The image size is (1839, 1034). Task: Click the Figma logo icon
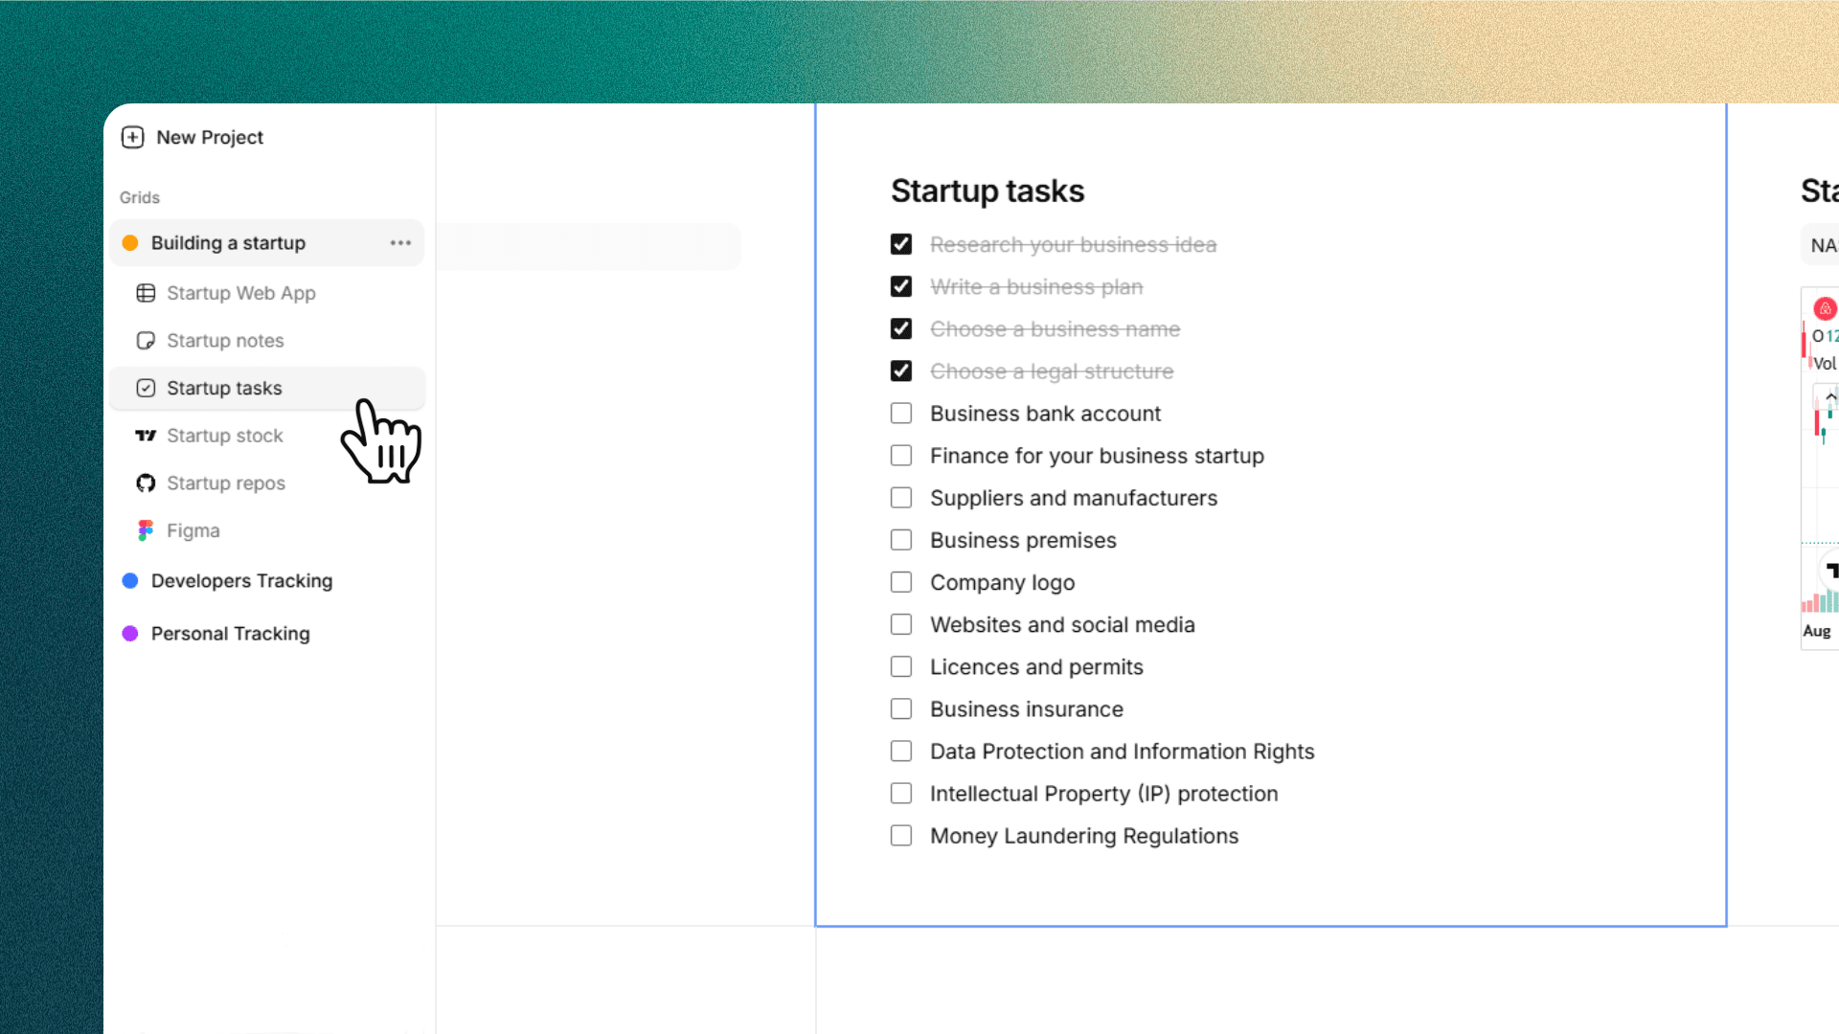[146, 530]
